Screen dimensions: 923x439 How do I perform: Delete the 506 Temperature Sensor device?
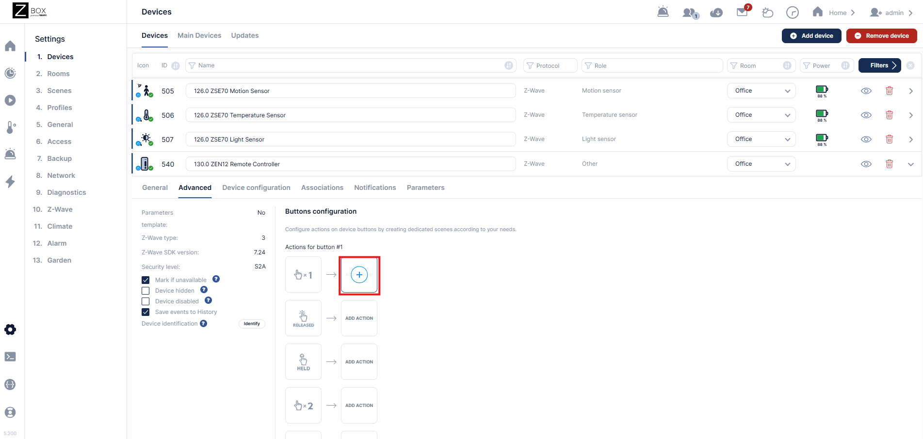pyautogui.click(x=890, y=115)
